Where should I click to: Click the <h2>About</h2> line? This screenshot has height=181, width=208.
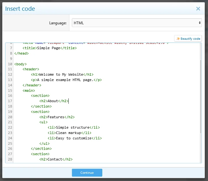click(x=54, y=101)
